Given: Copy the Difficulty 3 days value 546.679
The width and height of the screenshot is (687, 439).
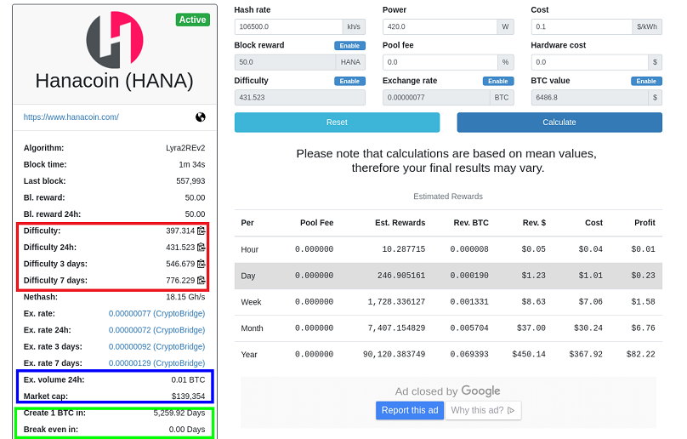Looking at the screenshot, I should (x=202, y=264).
